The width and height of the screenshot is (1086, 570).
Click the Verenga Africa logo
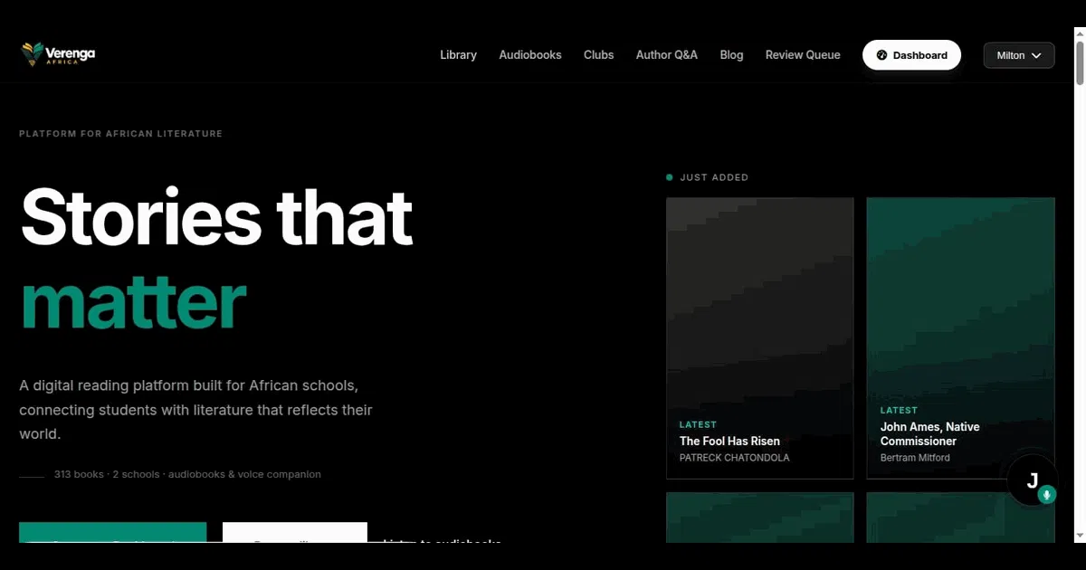click(x=58, y=54)
